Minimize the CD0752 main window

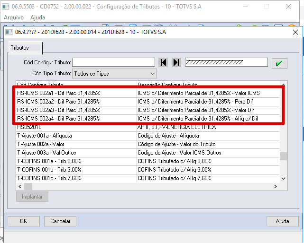245,7
